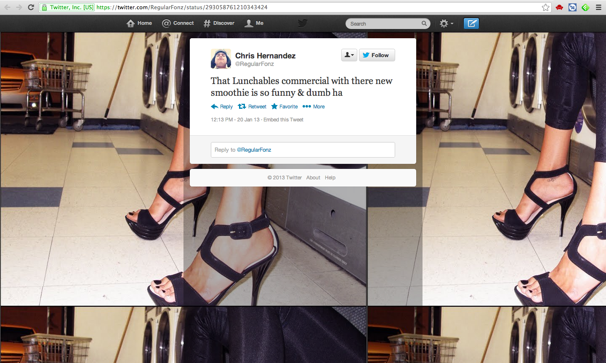Click the © 2013 Twitter footer text
The width and height of the screenshot is (606, 363).
click(x=284, y=178)
